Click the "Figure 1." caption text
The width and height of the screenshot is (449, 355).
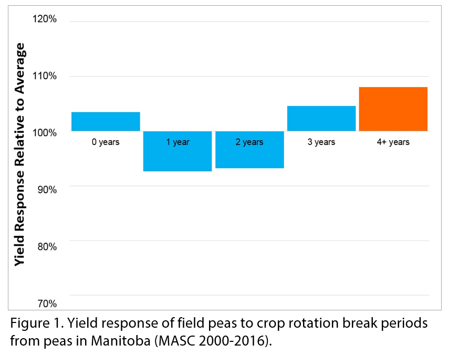33,323
